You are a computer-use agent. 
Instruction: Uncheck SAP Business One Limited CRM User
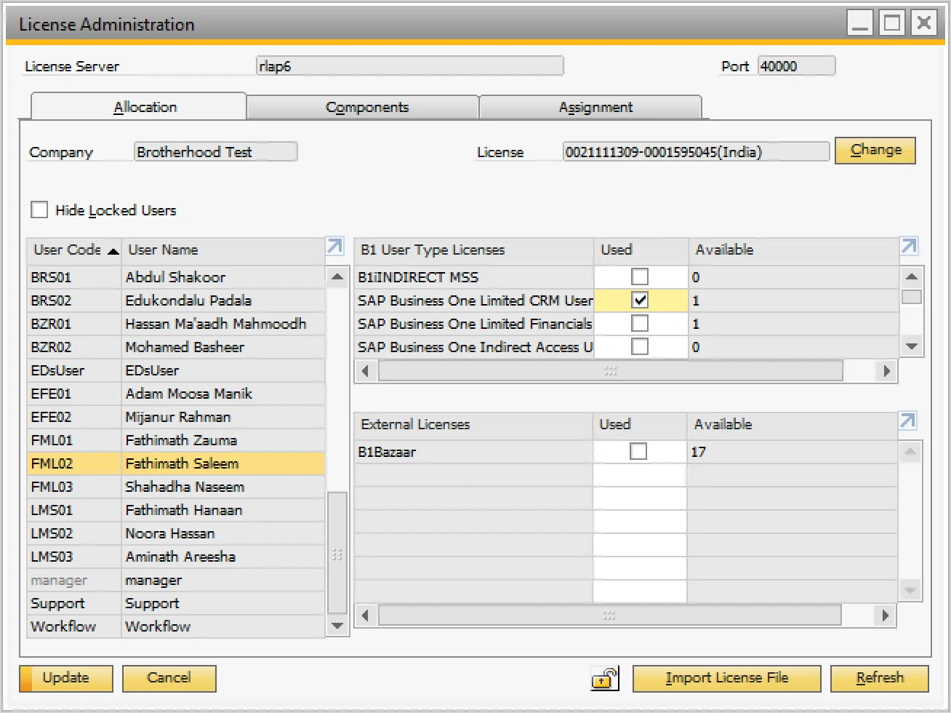coord(640,300)
